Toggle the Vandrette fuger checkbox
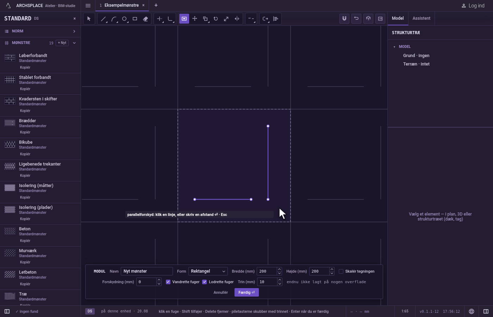This screenshot has width=493, height=317. click(x=168, y=282)
